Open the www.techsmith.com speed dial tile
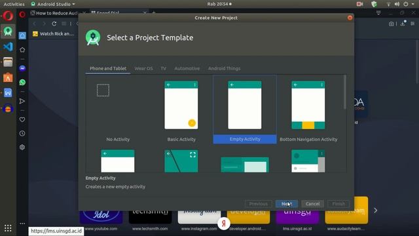 150,217
